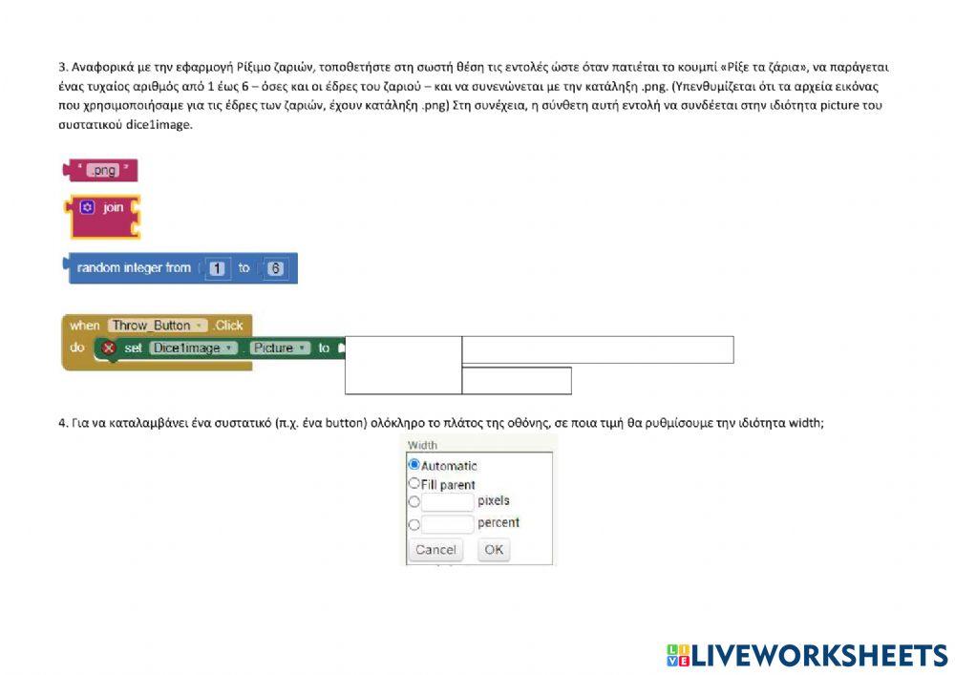Select the Automatic width radio button
Screen dimensions: 955x675
(x=414, y=465)
